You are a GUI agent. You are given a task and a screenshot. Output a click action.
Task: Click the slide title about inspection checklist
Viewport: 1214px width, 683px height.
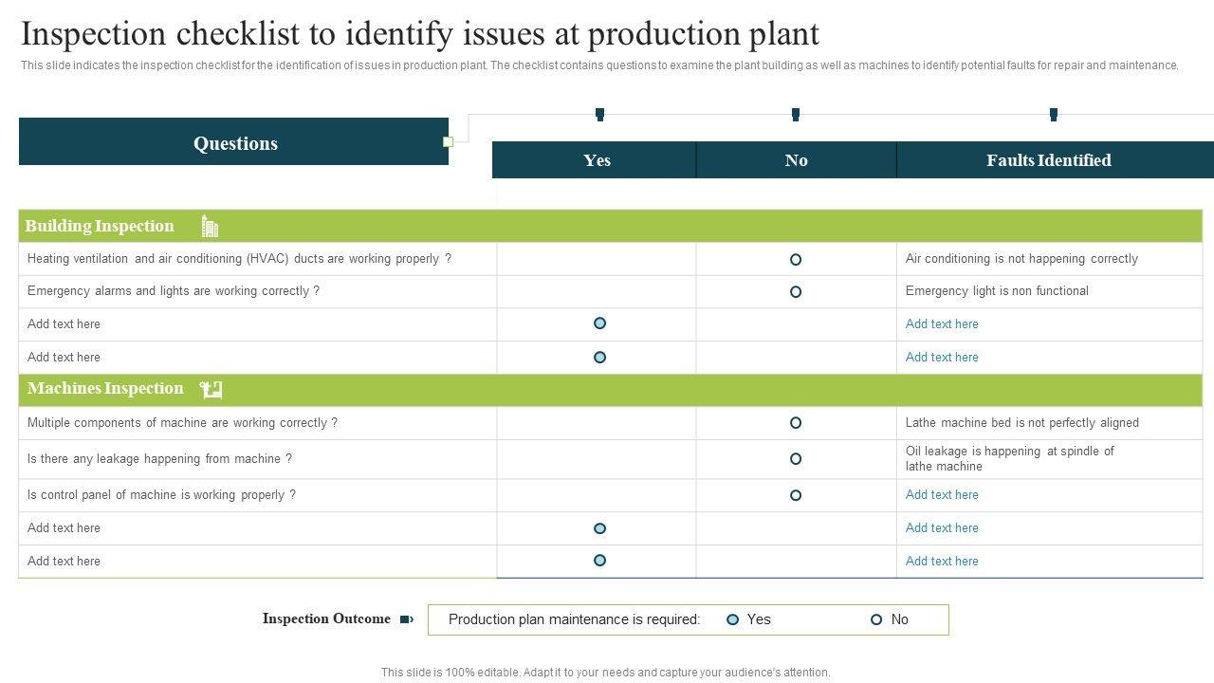pyautogui.click(x=420, y=34)
